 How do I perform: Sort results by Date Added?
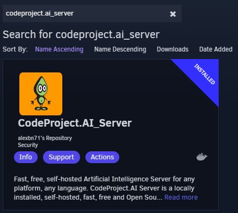[x=216, y=49]
